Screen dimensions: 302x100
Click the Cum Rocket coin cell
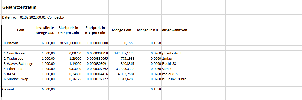21,53
